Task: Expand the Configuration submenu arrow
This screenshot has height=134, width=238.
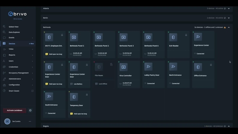Action: pos(32,85)
